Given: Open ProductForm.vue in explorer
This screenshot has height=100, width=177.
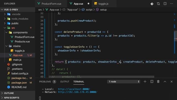Looking at the screenshot, I should coord(25,37).
